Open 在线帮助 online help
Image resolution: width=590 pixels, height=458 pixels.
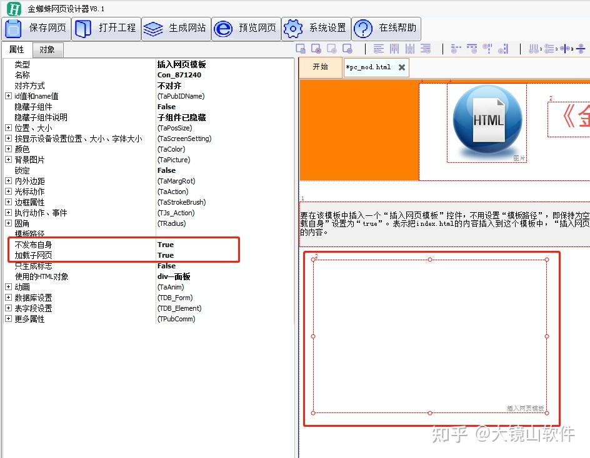(386, 29)
